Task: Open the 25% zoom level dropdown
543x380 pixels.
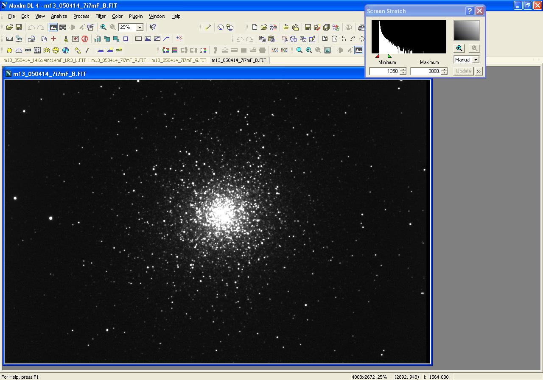Action: [x=140, y=28]
